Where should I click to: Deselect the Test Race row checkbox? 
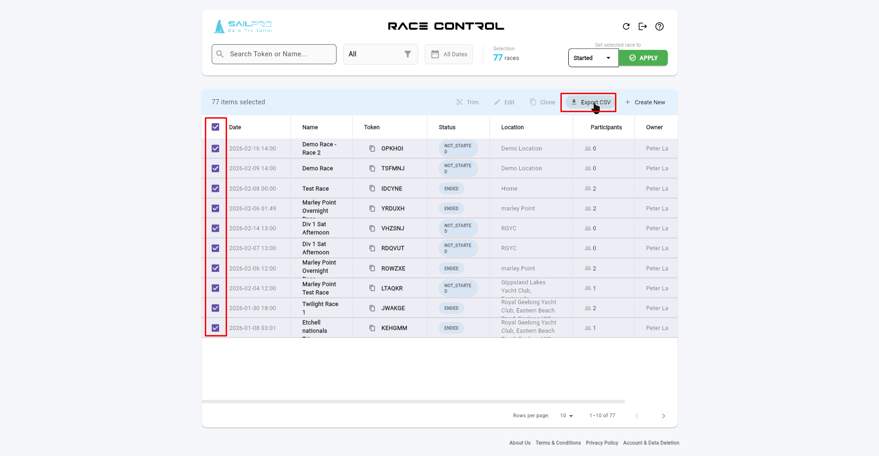click(x=215, y=188)
